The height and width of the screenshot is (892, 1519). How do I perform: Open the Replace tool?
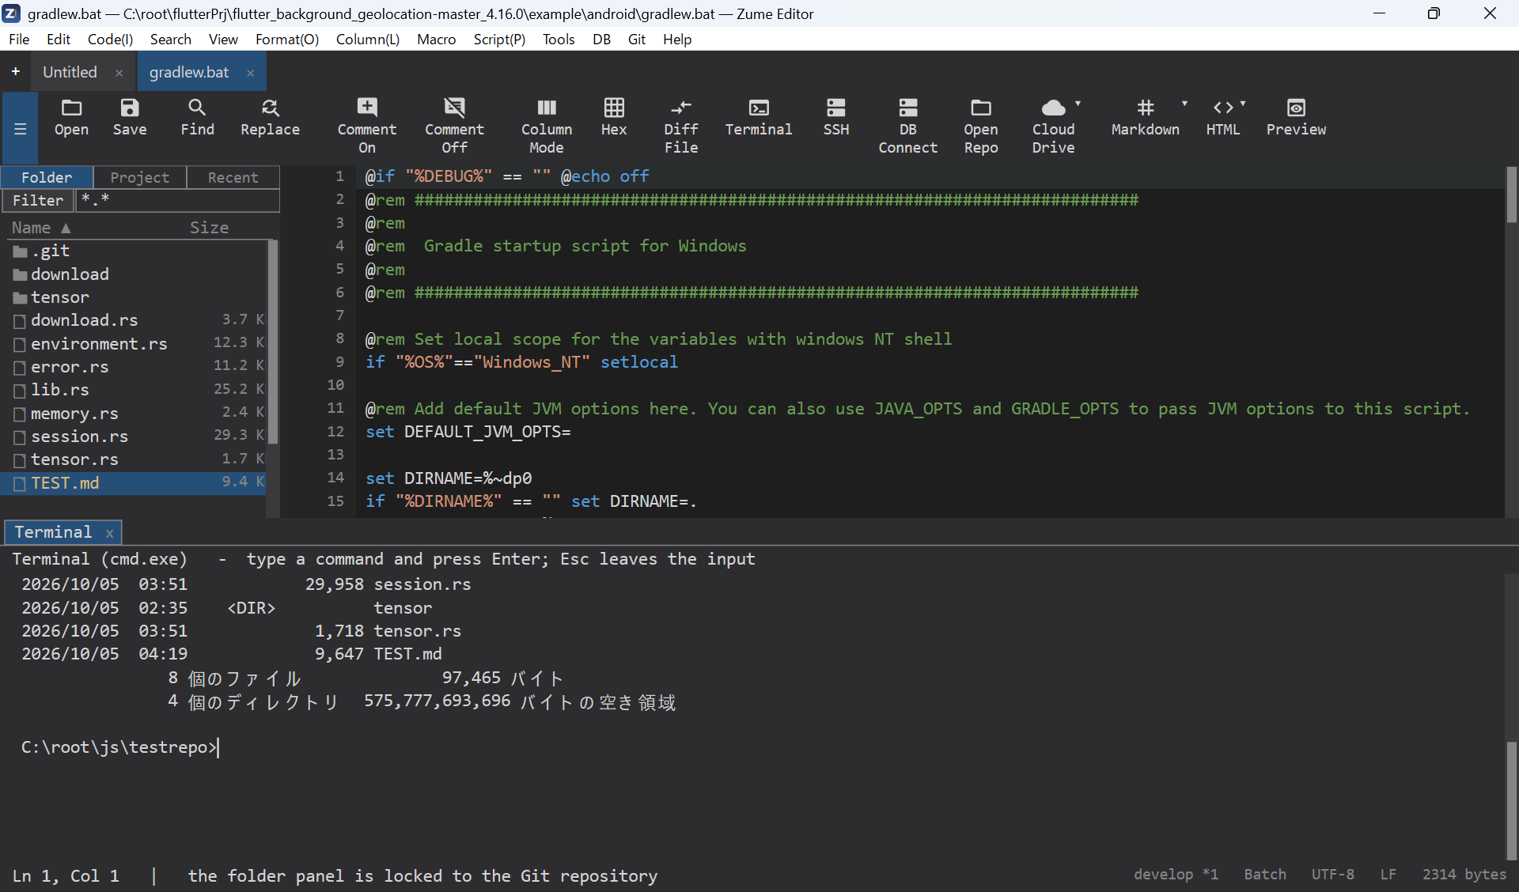pos(270,118)
